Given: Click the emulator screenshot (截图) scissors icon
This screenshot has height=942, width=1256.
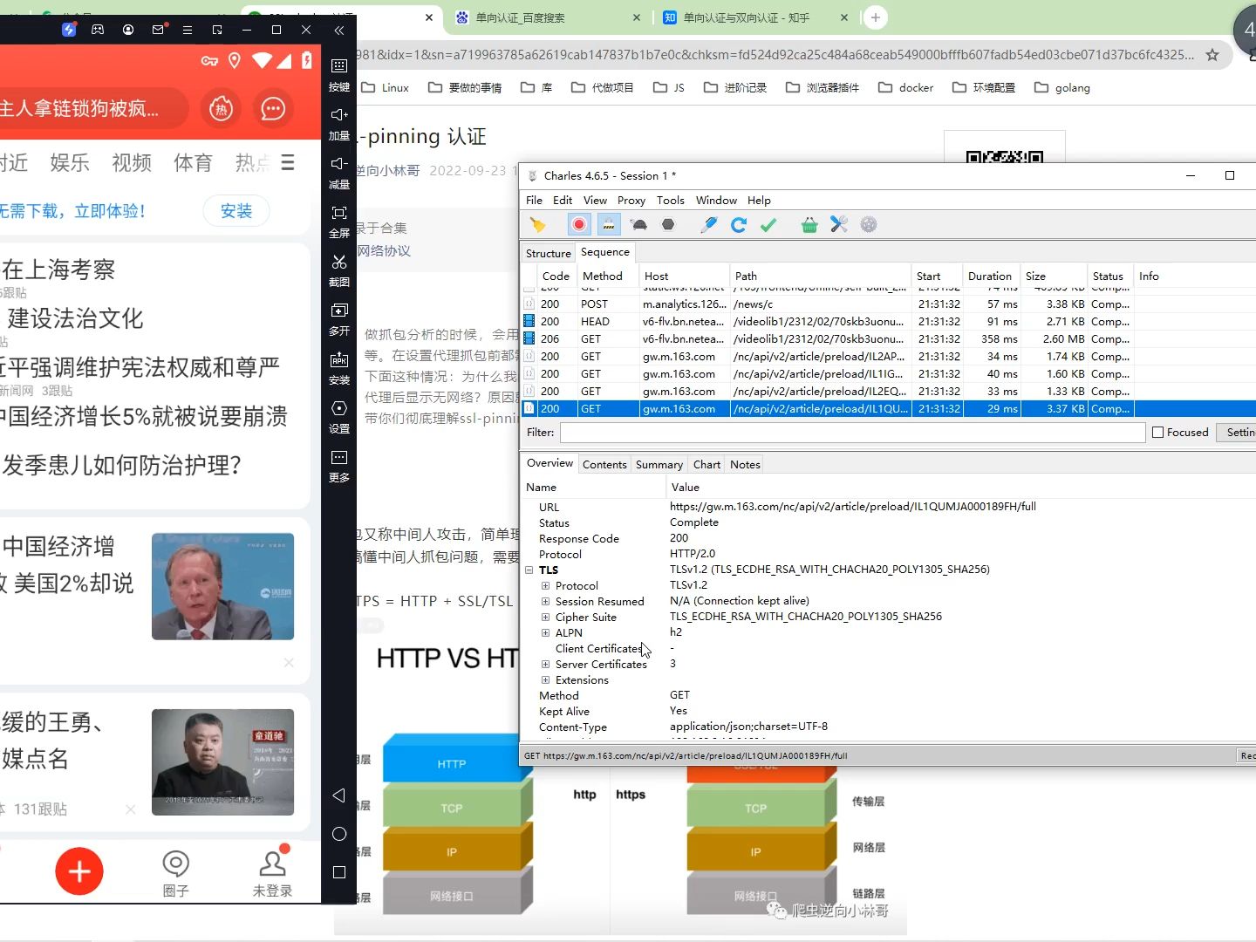Looking at the screenshot, I should pyautogui.click(x=339, y=262).
